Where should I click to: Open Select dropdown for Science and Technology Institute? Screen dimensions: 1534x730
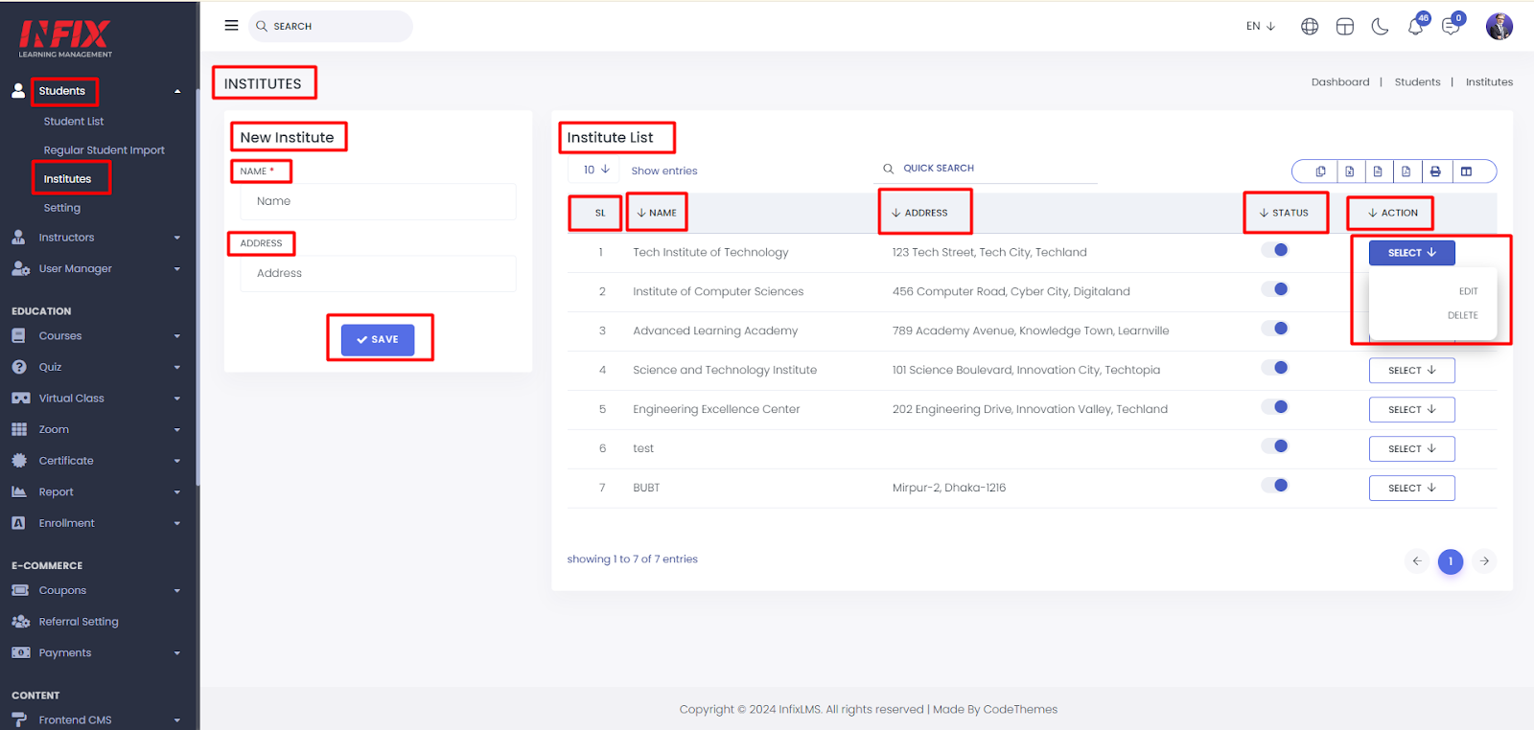pos(1412,371)
